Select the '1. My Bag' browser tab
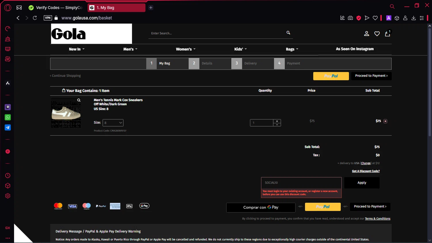Viewport: 432px width, 243px height. pyautogui.click(x=116, y=8)
